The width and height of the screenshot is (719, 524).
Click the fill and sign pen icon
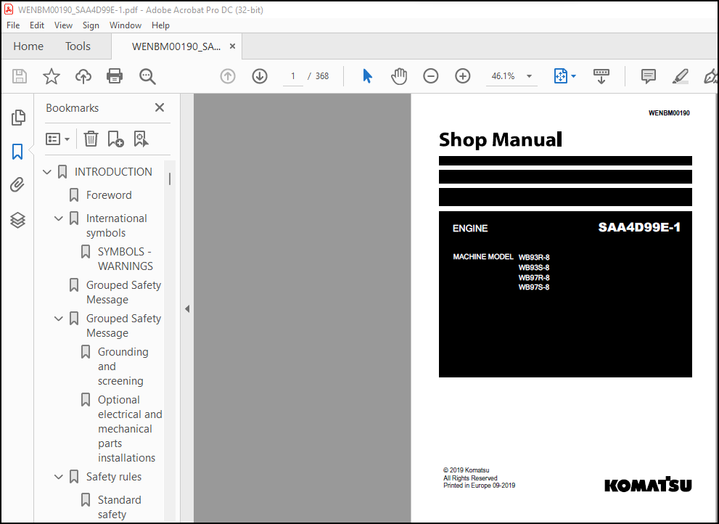(x=711, y=76)
